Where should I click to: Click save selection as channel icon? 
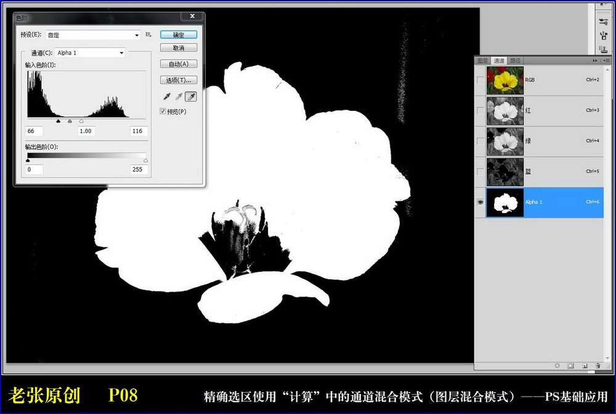point(570,365)
